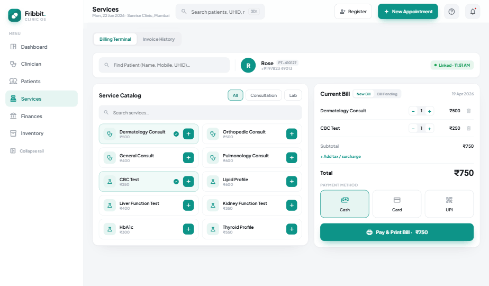Click the PT-410127 patient ID tag
This screenshot has height=286, width=489.
(287, 62)
